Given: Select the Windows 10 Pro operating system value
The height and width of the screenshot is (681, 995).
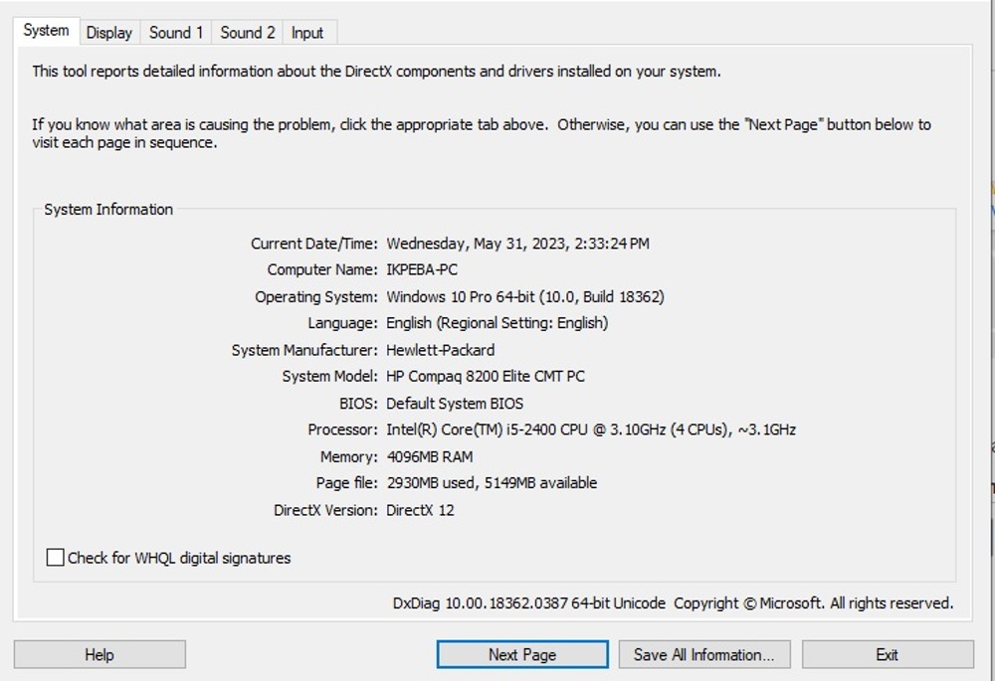Looking at the screenshot, I should pyautogui.click(x=524, y=296).
